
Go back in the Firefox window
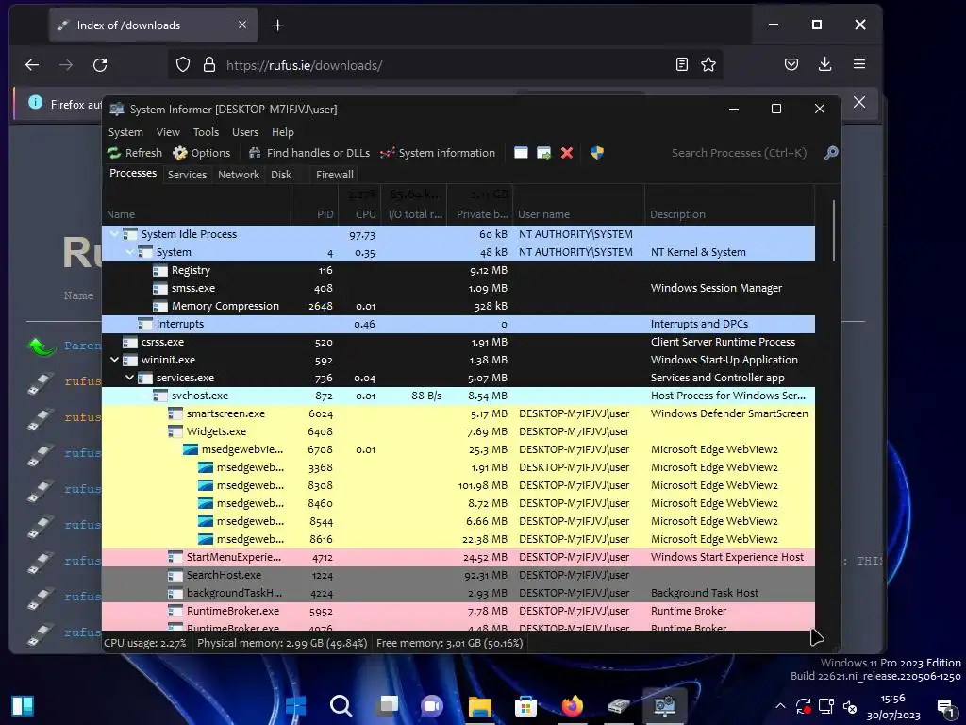[x=32, y=65]
